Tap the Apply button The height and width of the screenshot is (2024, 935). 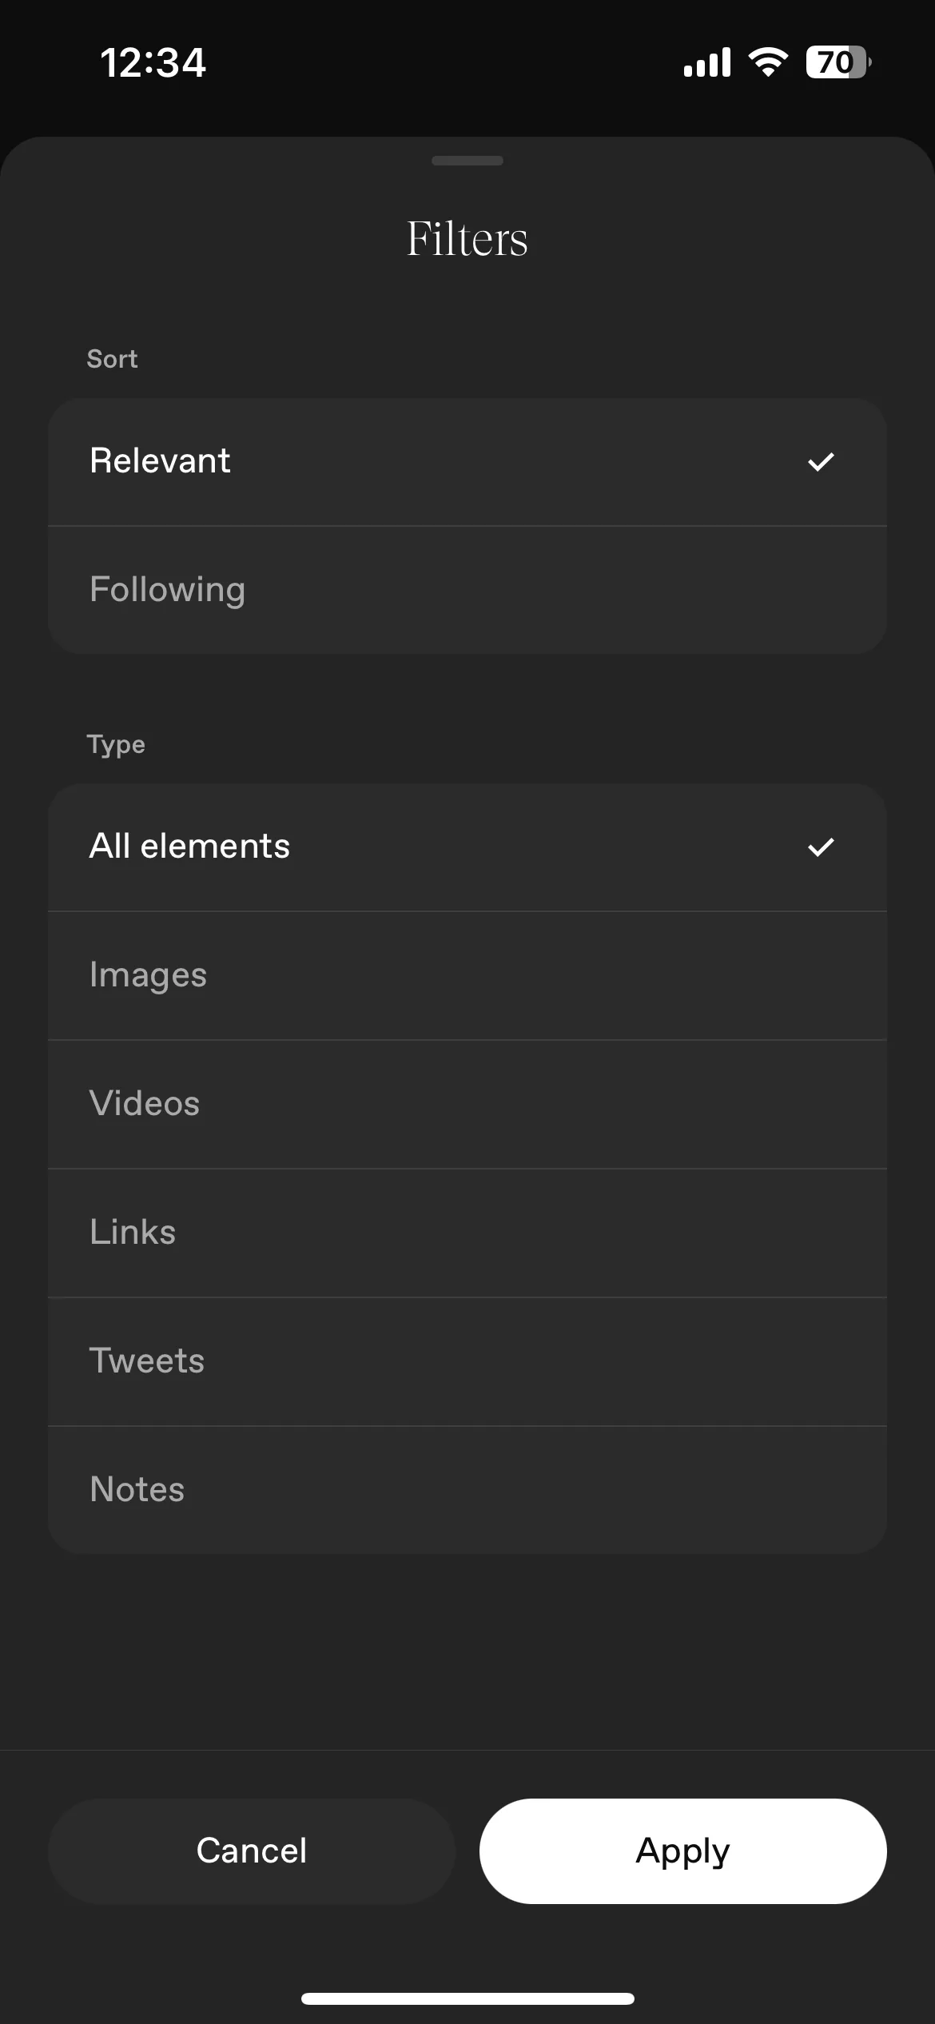tap(683, 1851)
